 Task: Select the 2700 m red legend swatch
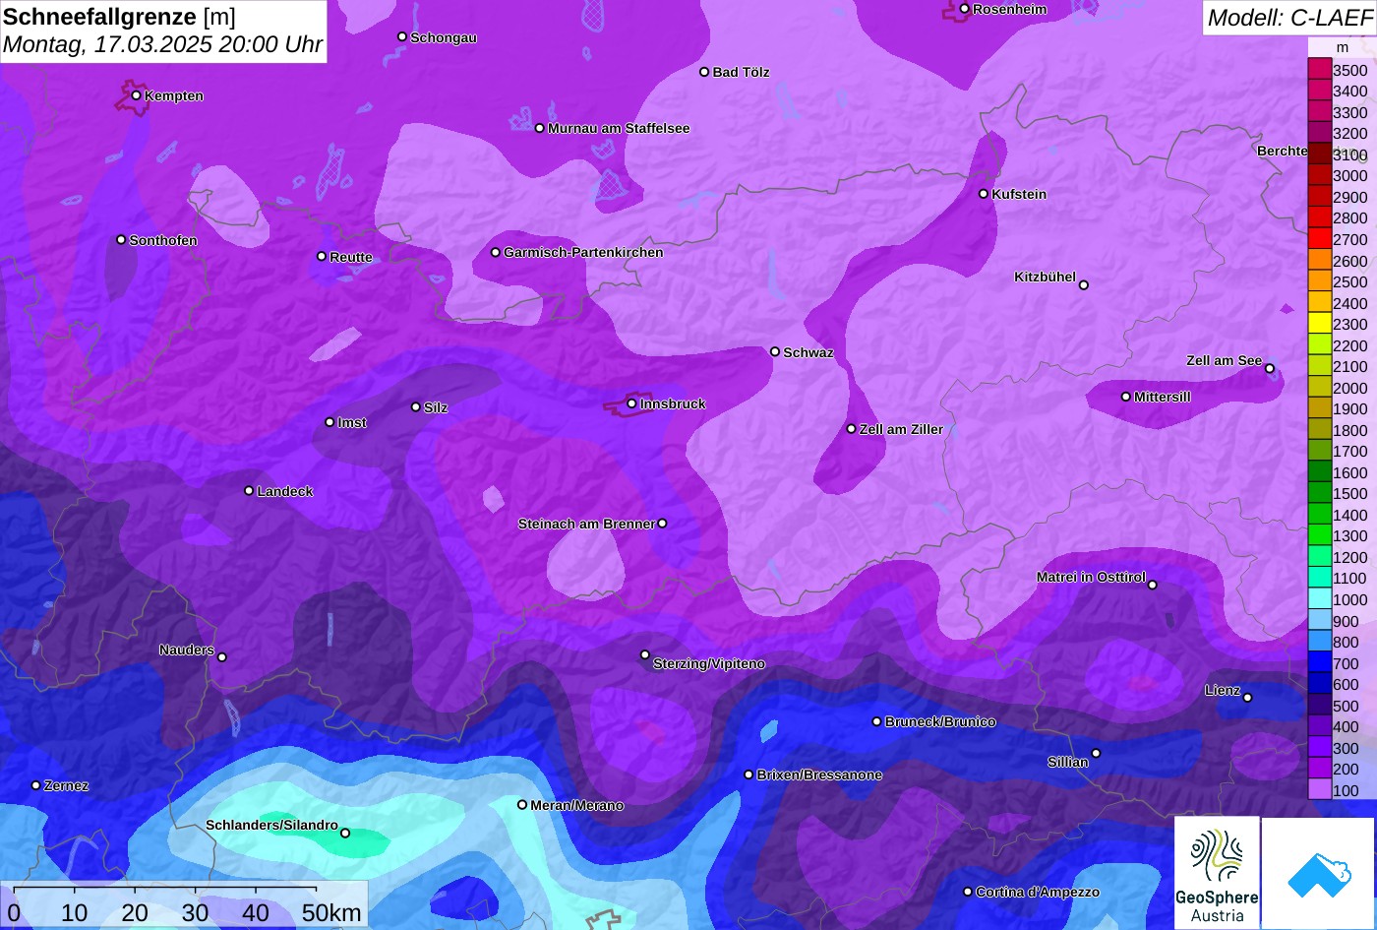[1319, 238]
